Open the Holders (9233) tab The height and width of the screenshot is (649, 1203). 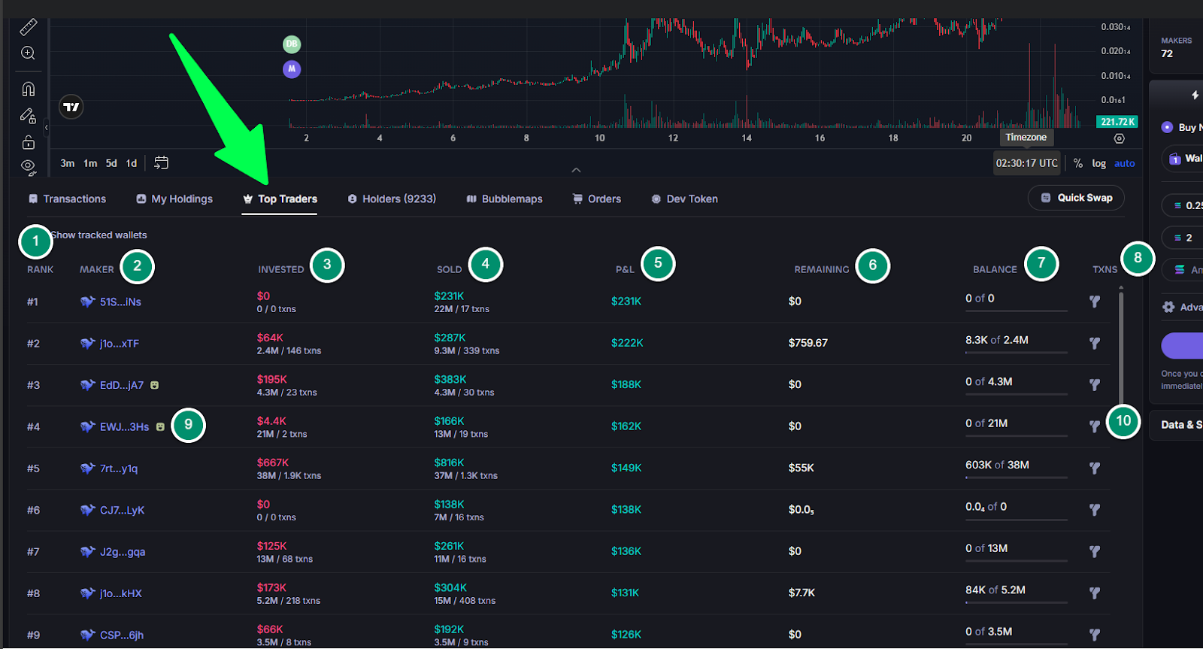[392, 199]
